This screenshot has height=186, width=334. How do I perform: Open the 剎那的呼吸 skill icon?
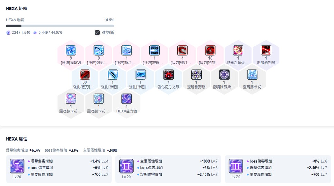coord(266,51)
